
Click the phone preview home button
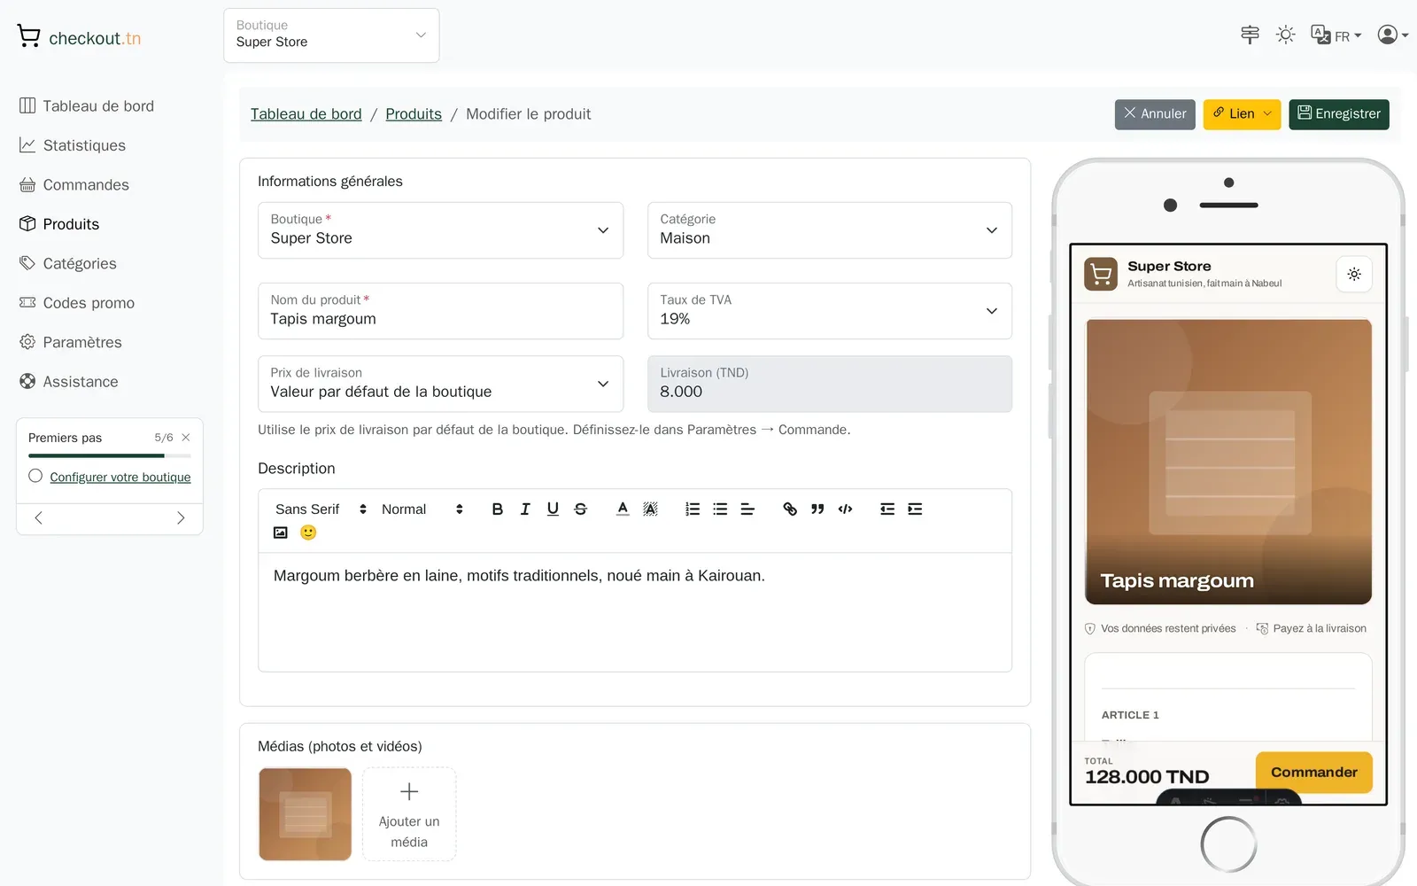[1228, 844]
